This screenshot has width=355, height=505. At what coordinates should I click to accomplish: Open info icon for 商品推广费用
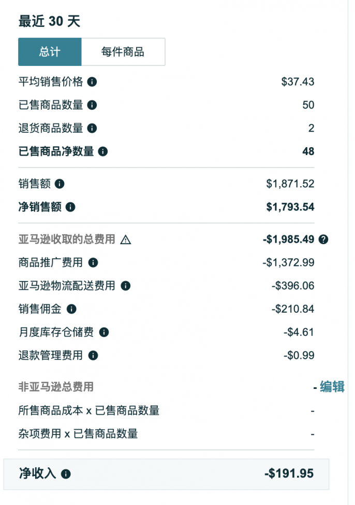click(93, 262)
